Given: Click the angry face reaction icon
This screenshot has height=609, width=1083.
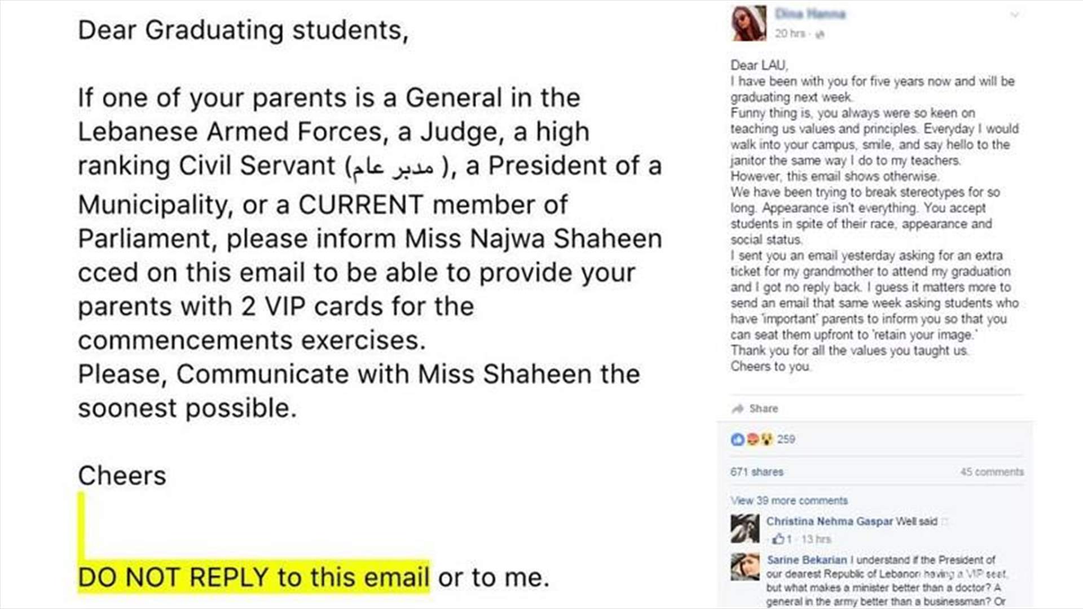Looking at the screenshot, I should 752,439.
